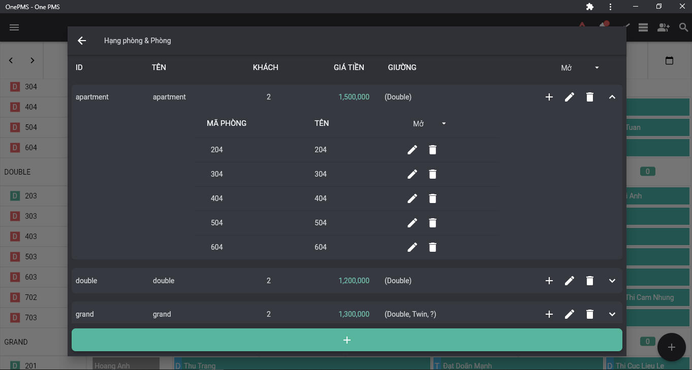Click the DOUBLE group header in background
This screenshot has height=370, width=692.
click(17, 172)
